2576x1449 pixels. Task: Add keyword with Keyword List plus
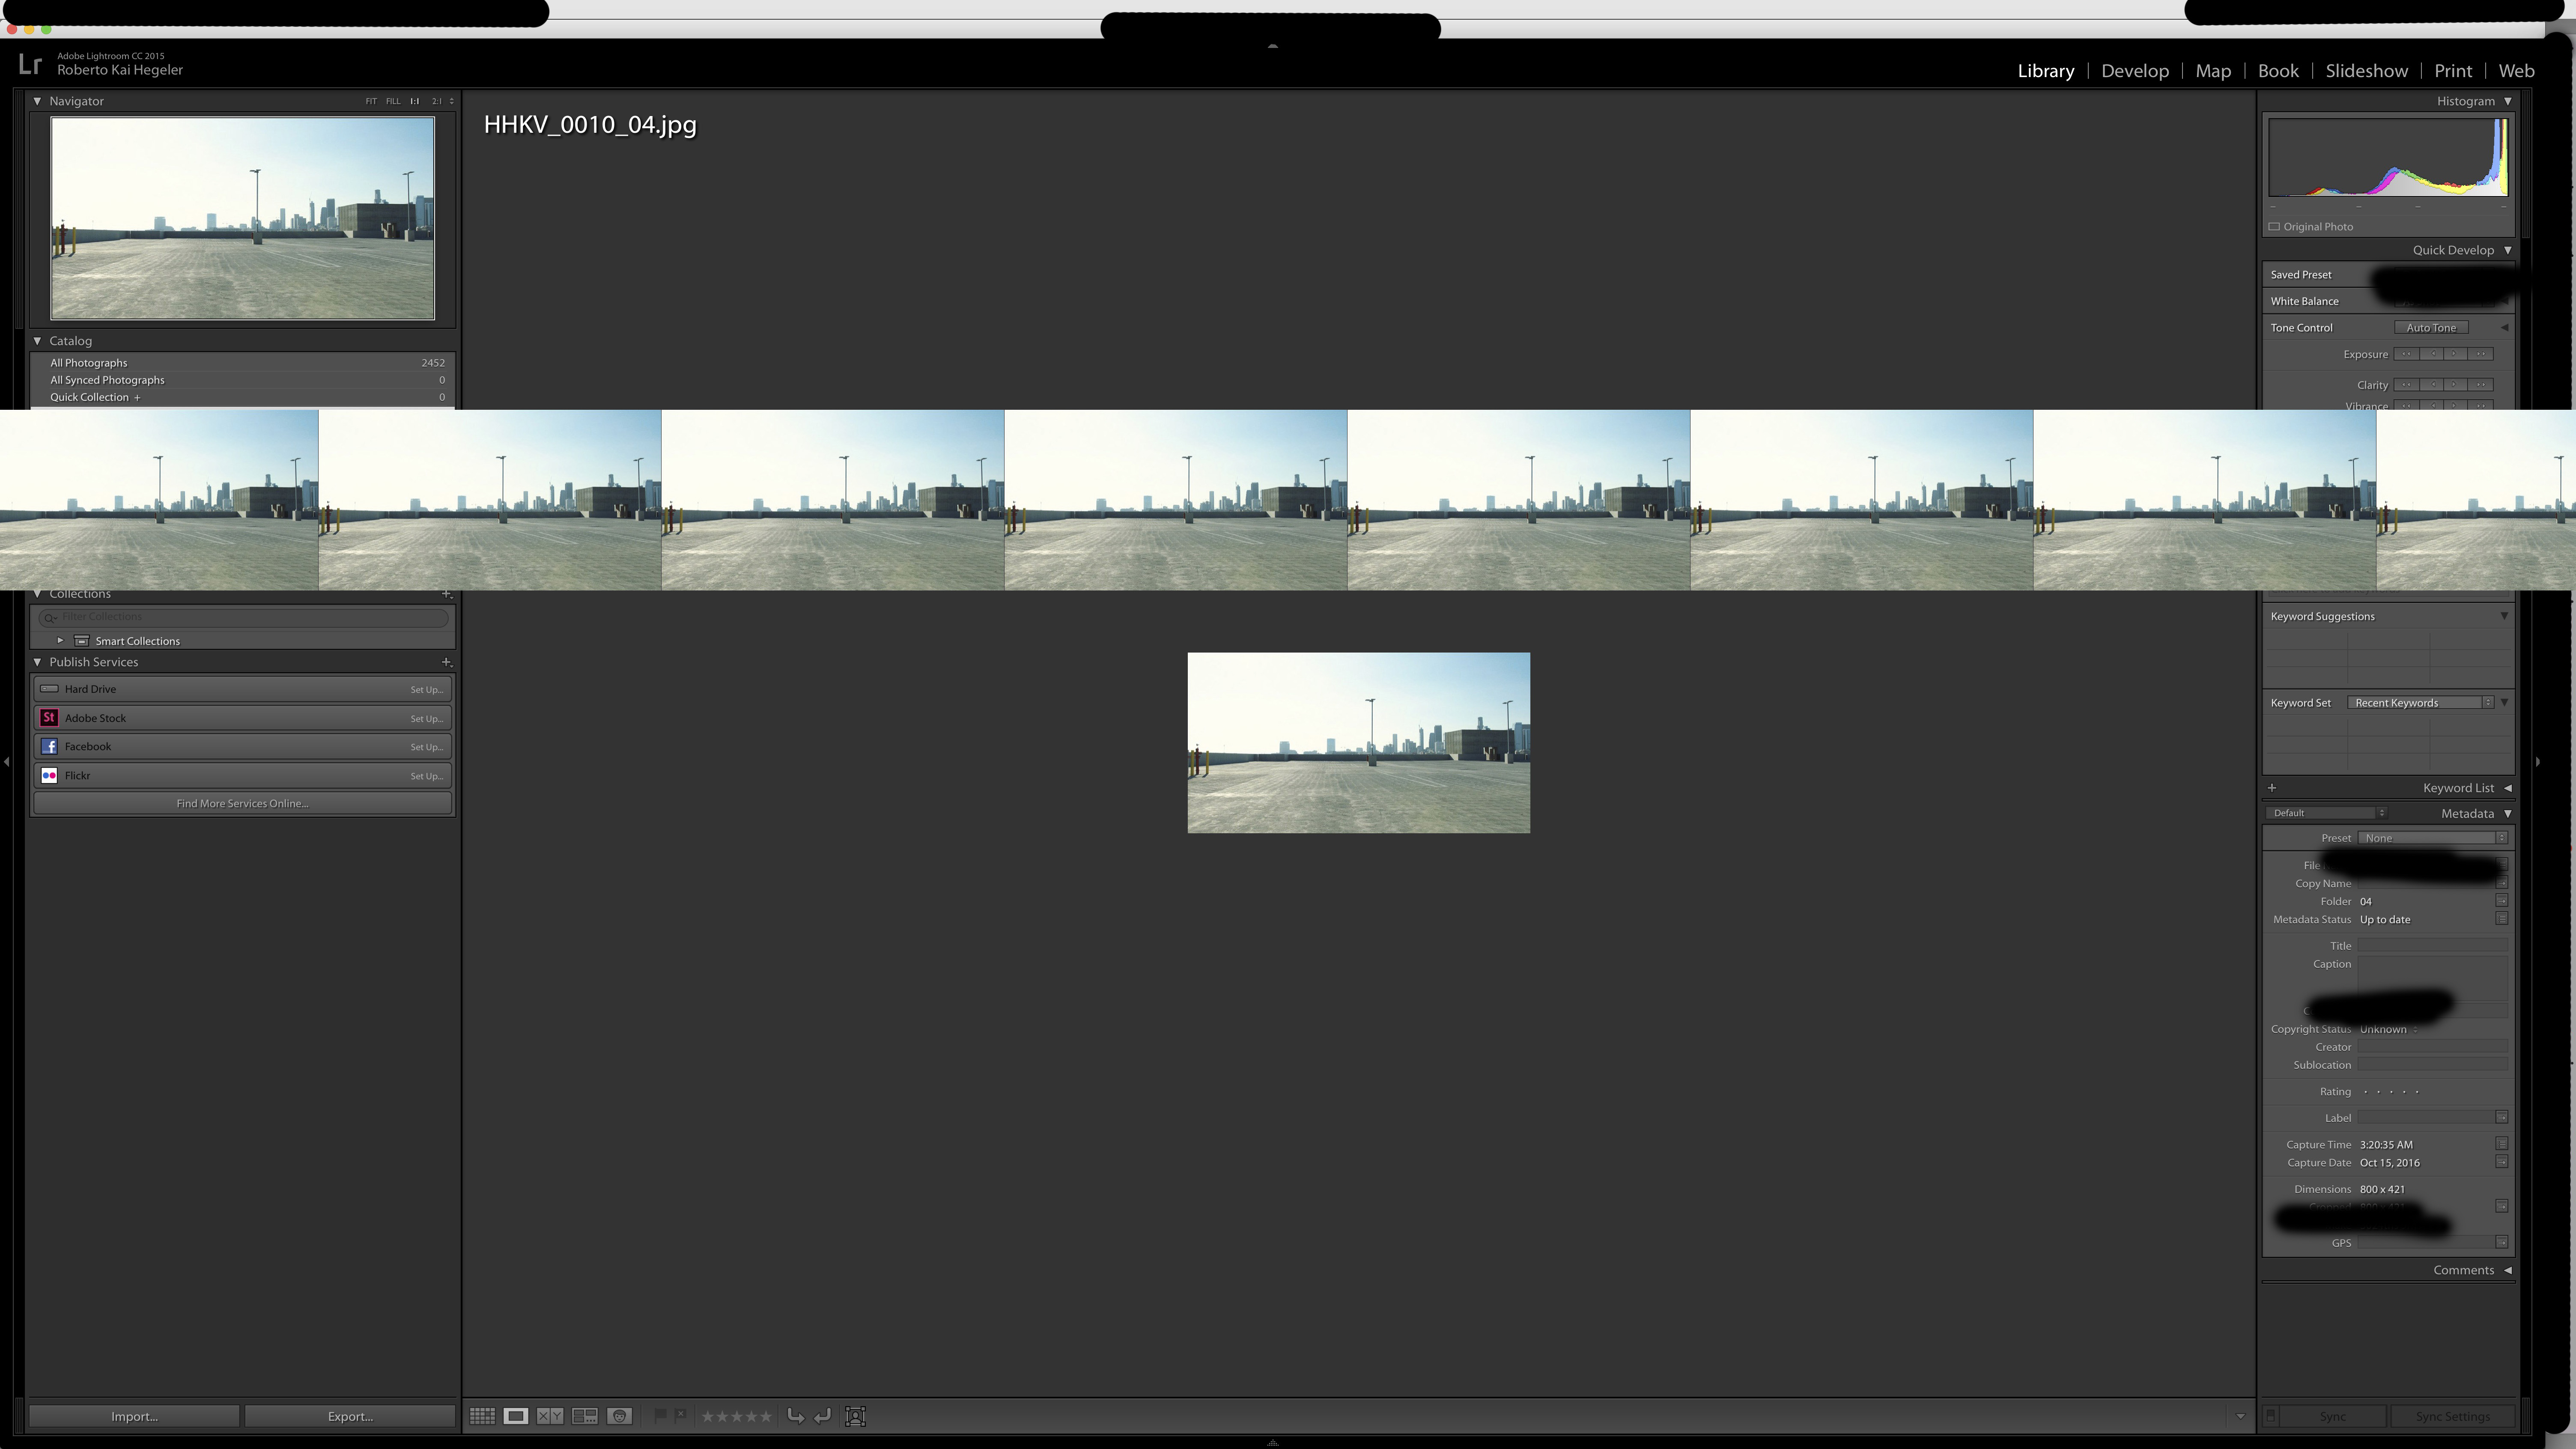coord(2272,788)
